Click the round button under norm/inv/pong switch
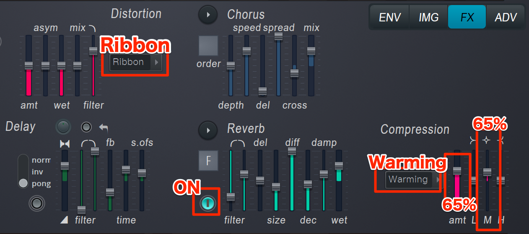Viewport: 529px width, 234px height. pyautogui.click(x=37, y=204)
